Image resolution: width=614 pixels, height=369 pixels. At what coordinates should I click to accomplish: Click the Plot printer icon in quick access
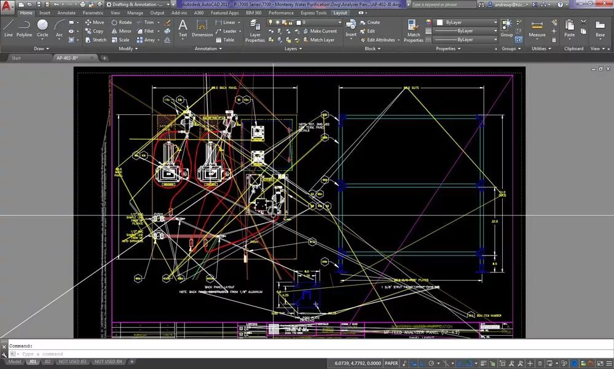[82, 4]
